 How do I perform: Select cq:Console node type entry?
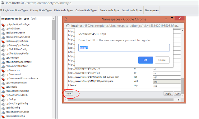click(11, 87)
